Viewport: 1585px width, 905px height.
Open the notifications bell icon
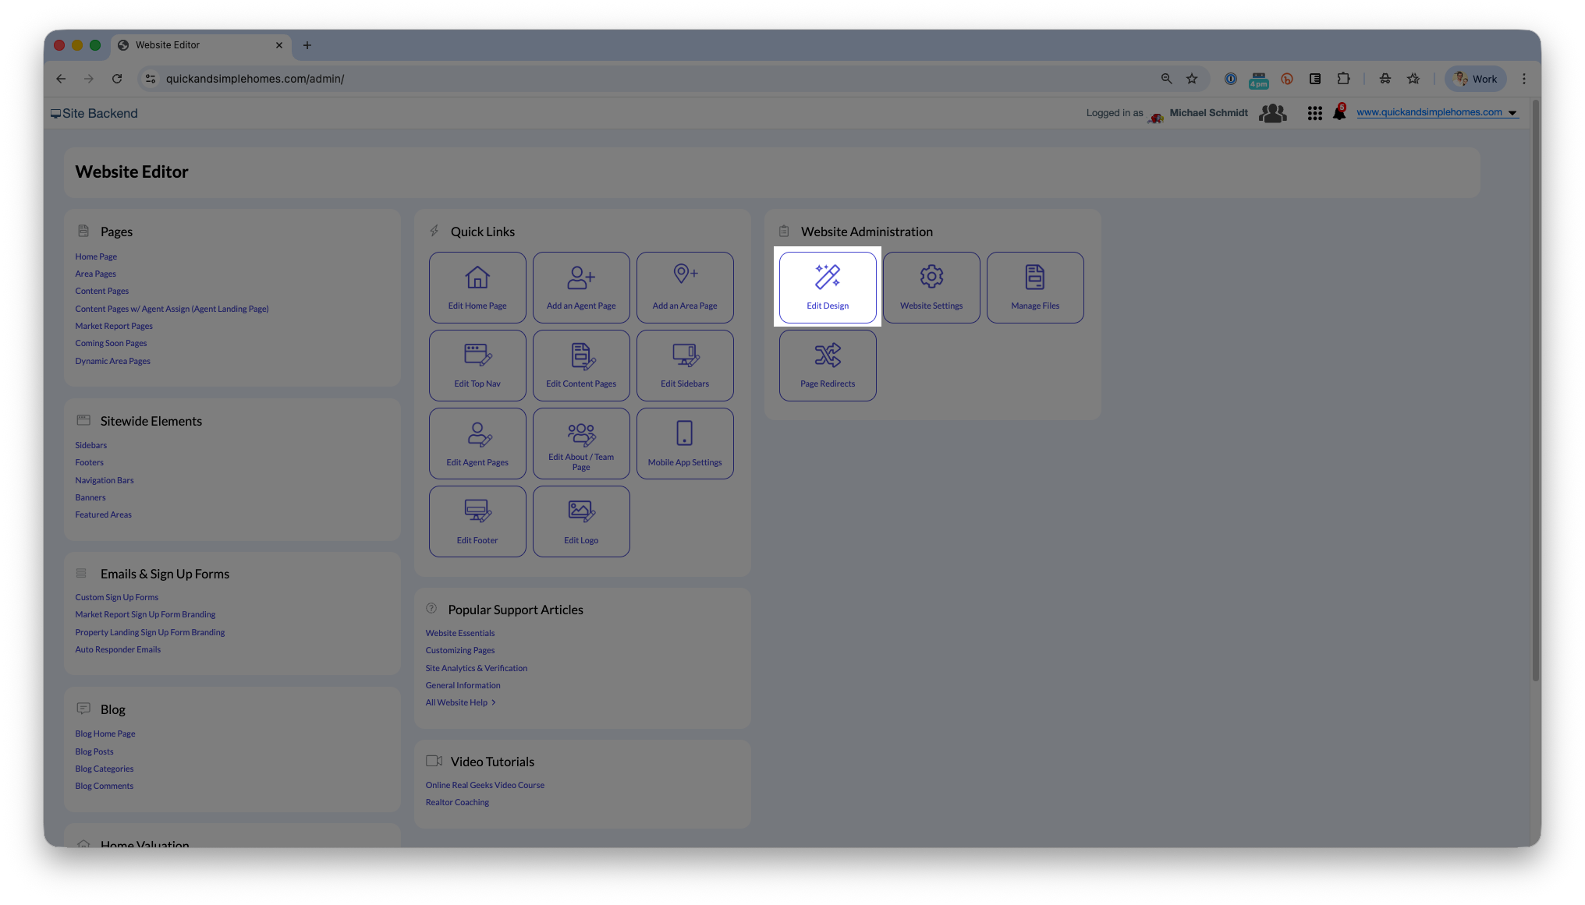coord(1339,113)
